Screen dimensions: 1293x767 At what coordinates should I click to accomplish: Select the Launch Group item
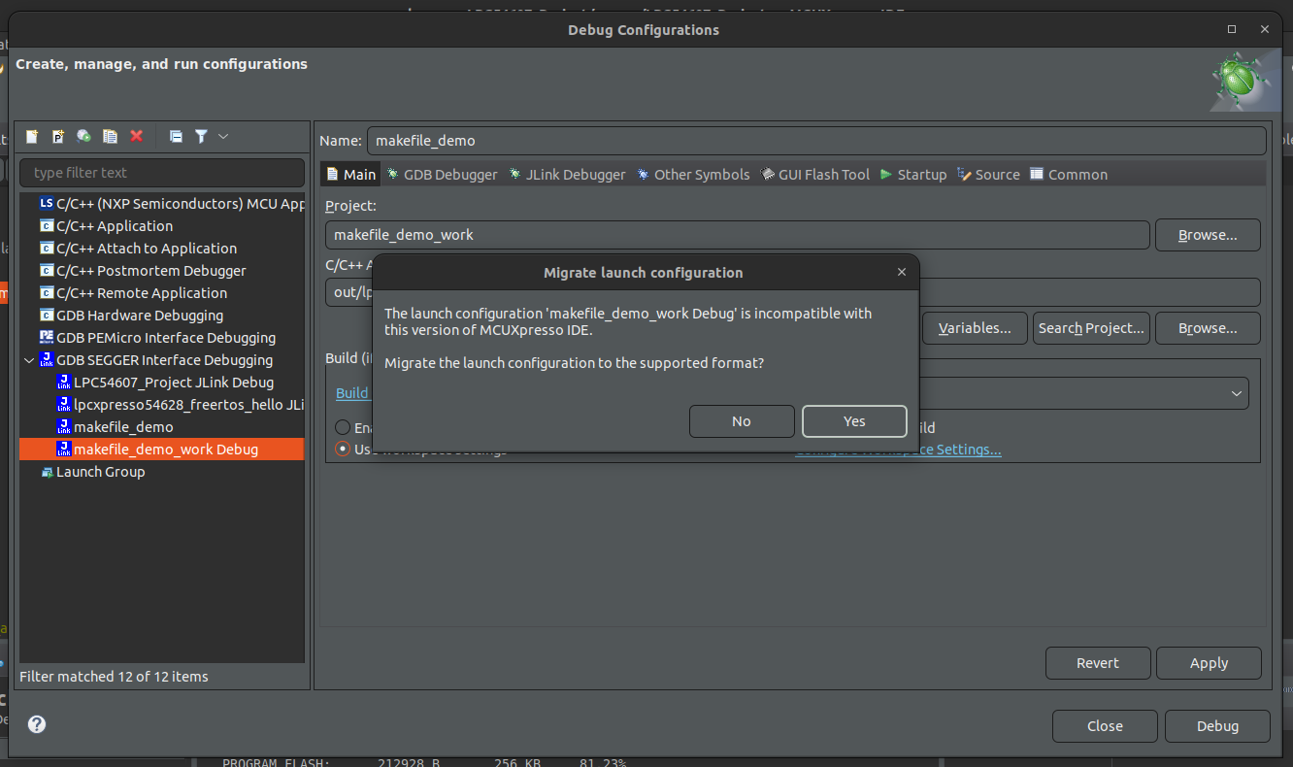coord(93,472)
